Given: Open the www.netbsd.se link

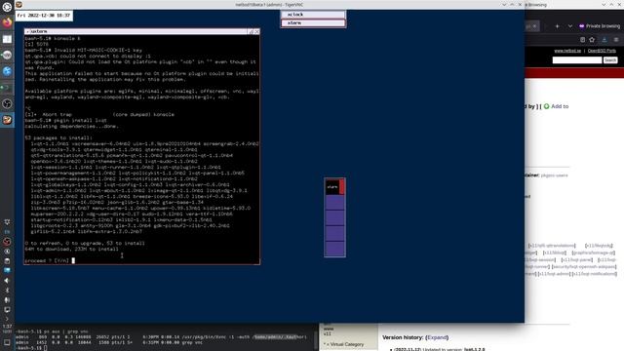Looking at the screenshot, I should 567,51.
